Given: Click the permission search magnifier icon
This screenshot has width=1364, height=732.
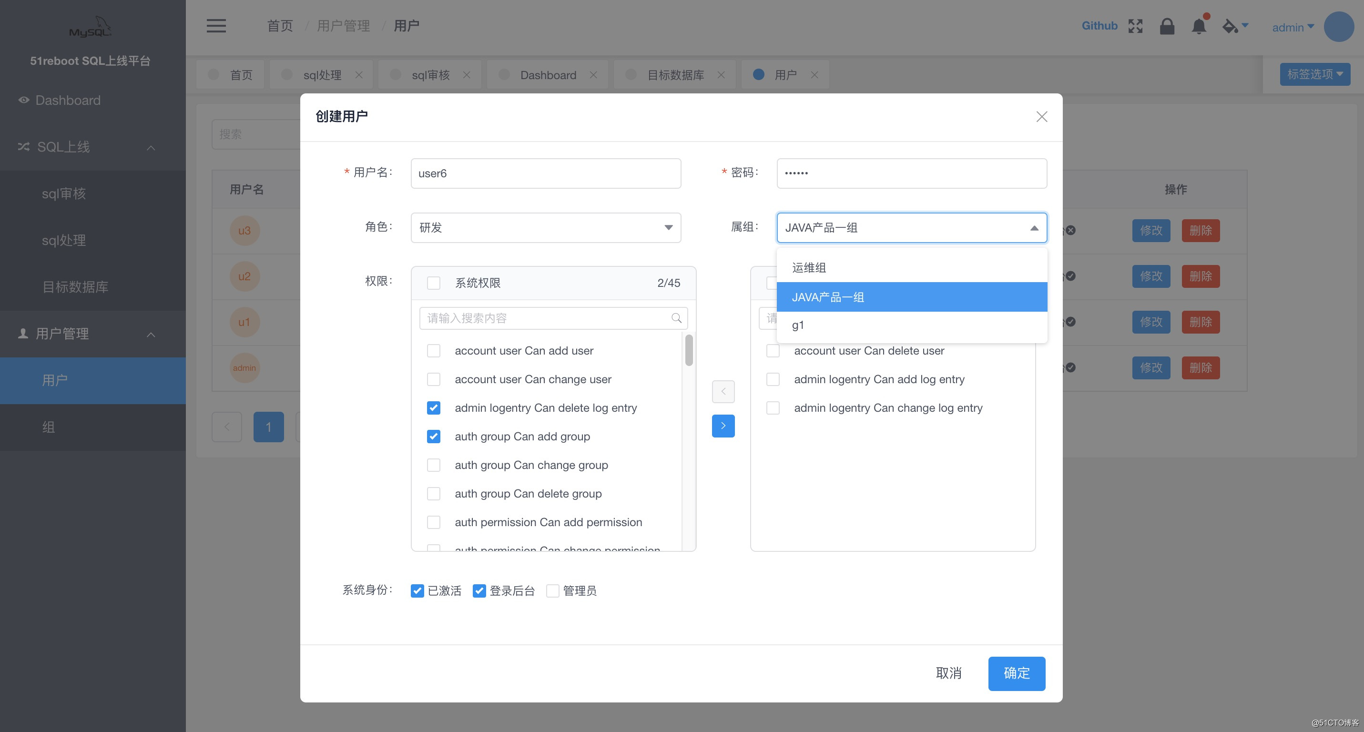Looking at the screenshot, I should pos(676,318).
